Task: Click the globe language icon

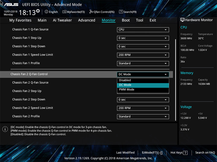Action: [x=46, y=12]
